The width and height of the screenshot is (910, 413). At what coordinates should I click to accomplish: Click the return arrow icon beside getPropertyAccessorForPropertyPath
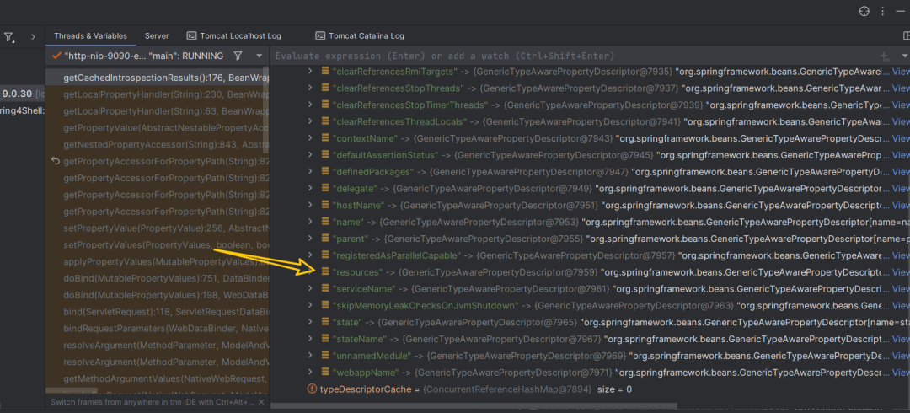[56, 160]
